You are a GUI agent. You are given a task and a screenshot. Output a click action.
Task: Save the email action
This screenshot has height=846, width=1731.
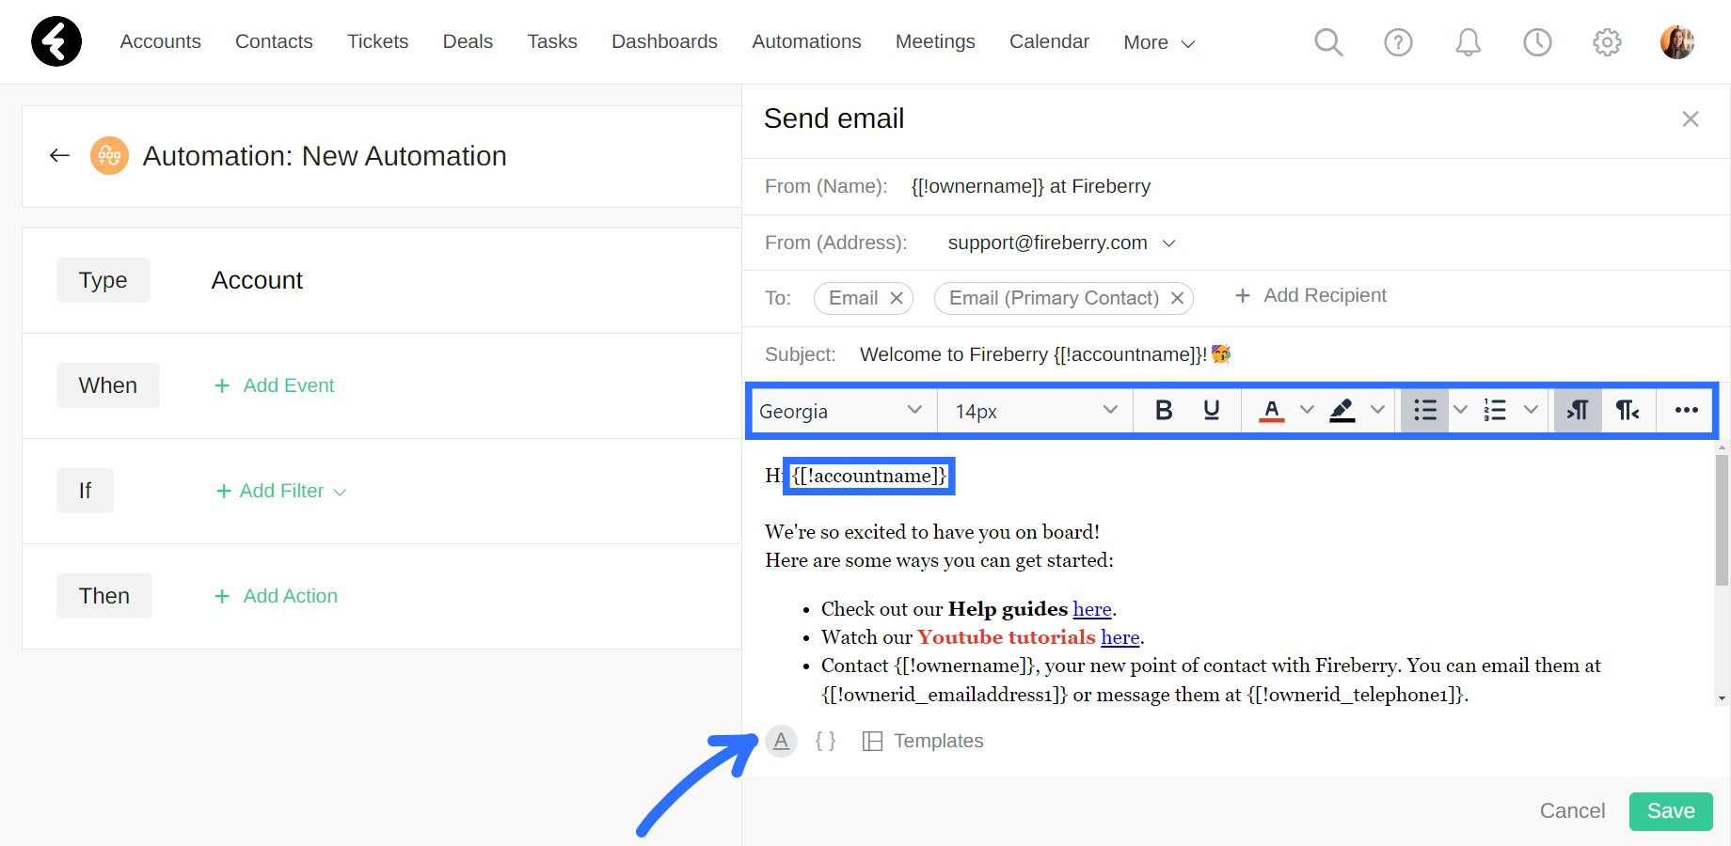1671,810
